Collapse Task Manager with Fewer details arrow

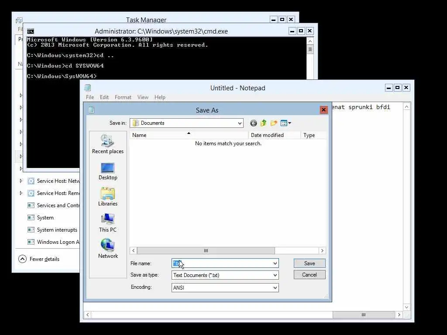click(22, 259)
